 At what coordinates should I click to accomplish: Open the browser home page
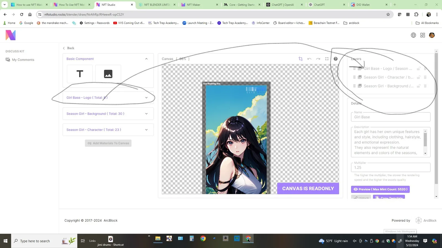[30, 14]
